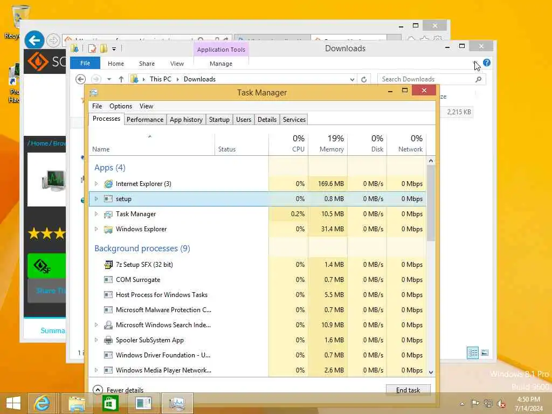Open the Windows Store taskbar icon
Viewport: 552px width, 414px height.
point(110,403)
